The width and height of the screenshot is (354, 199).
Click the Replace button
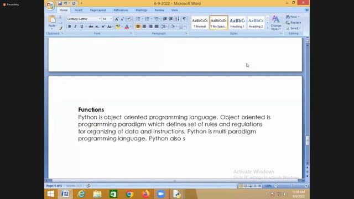click(x=293, y=23)
